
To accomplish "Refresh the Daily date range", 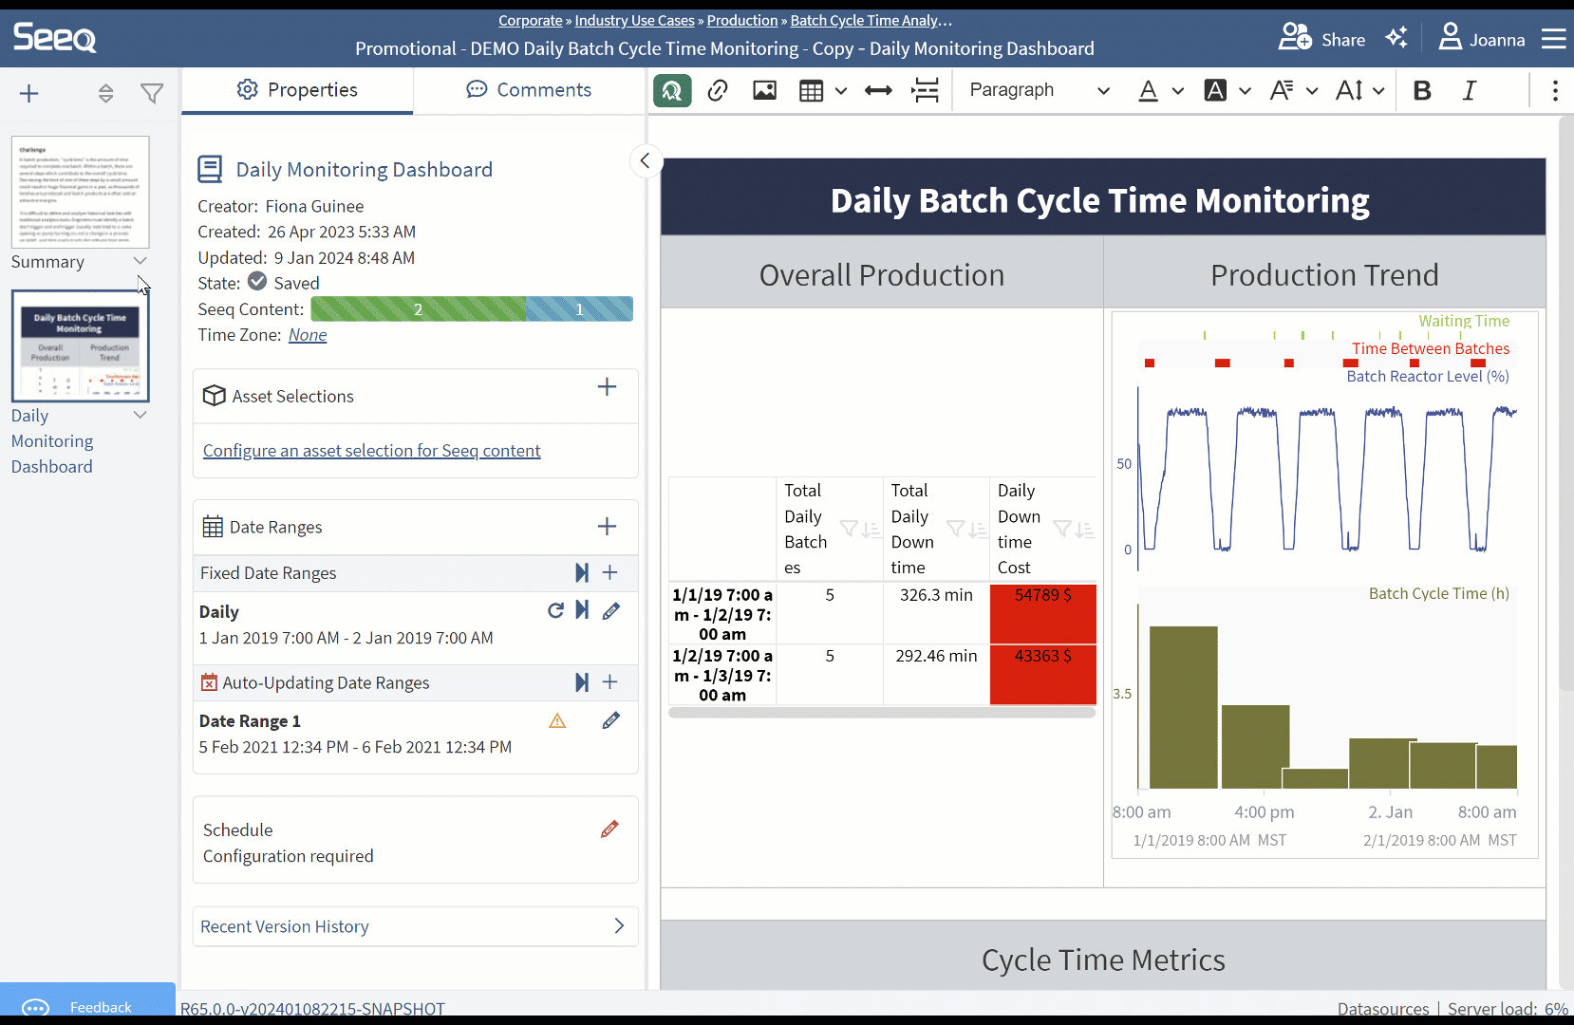I will click(x=555, y=610).
